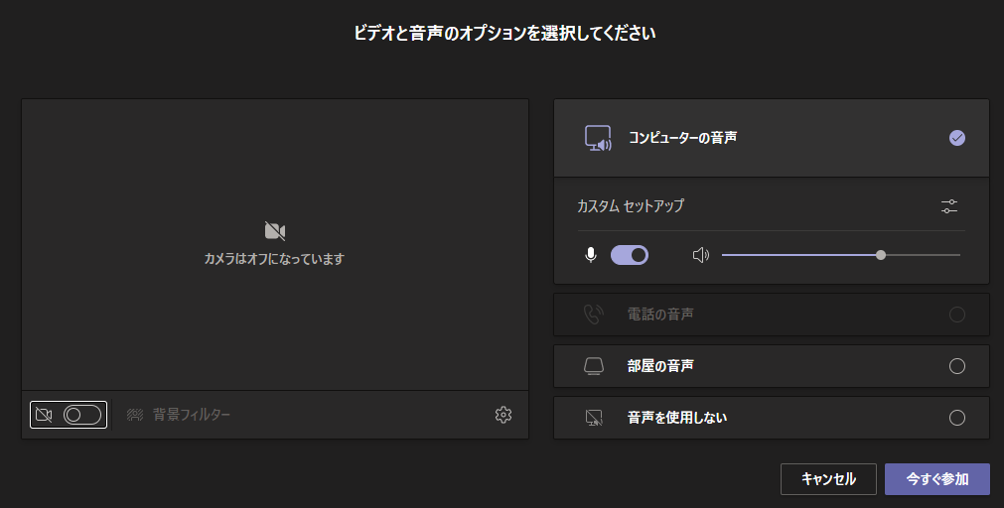The image size is (1004, 508).
Task: Click the phone audio handset icon
Action: (x=594, y=315)
